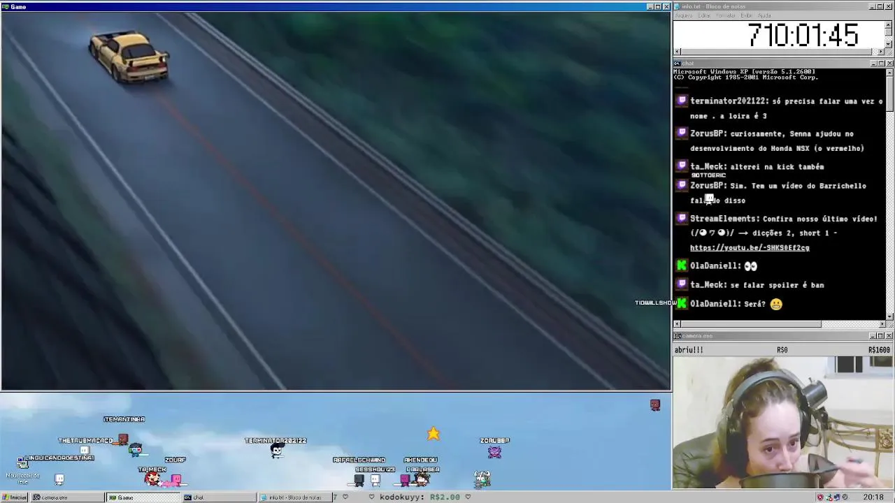Click the Twitch icon beside terminator202122's message
The image size is (895, 503).
point(682,101)
